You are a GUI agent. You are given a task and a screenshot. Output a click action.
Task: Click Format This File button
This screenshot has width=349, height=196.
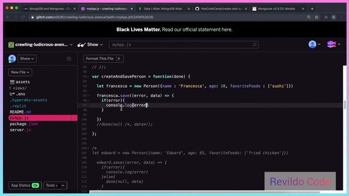click(x=103, y=59)
